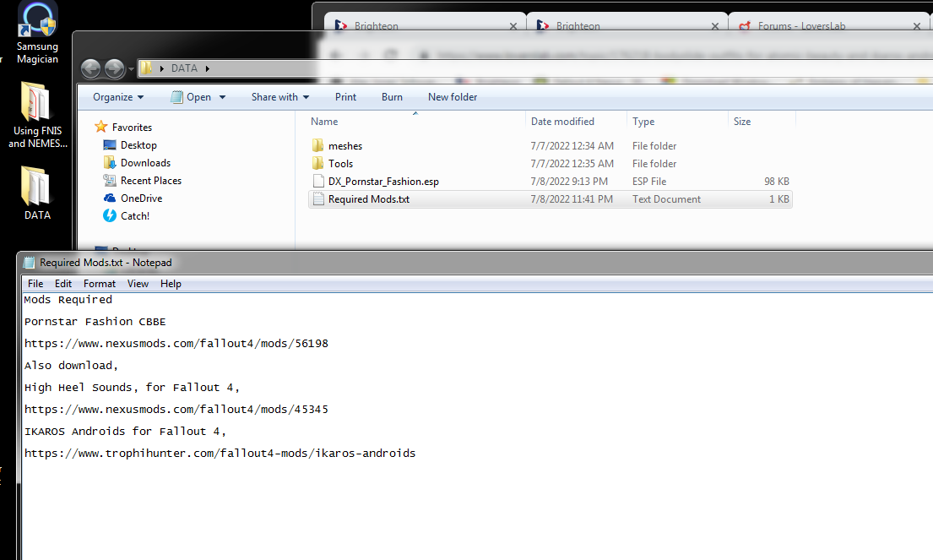The width and height of the screenshot is (933, 560).
Task: Open the Samsung Magician desktop shortcut
Action: pyautogui.click(x=37, y=33)
